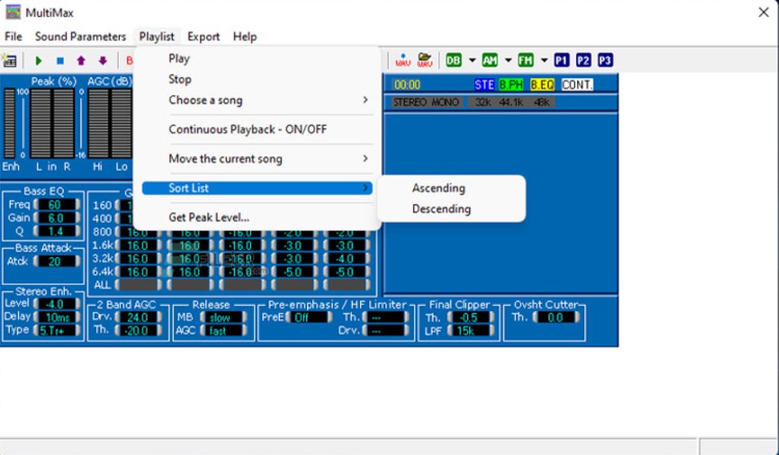
Task: Toggle Continuous Playback - ON/OFF
Action: point(257,129)
